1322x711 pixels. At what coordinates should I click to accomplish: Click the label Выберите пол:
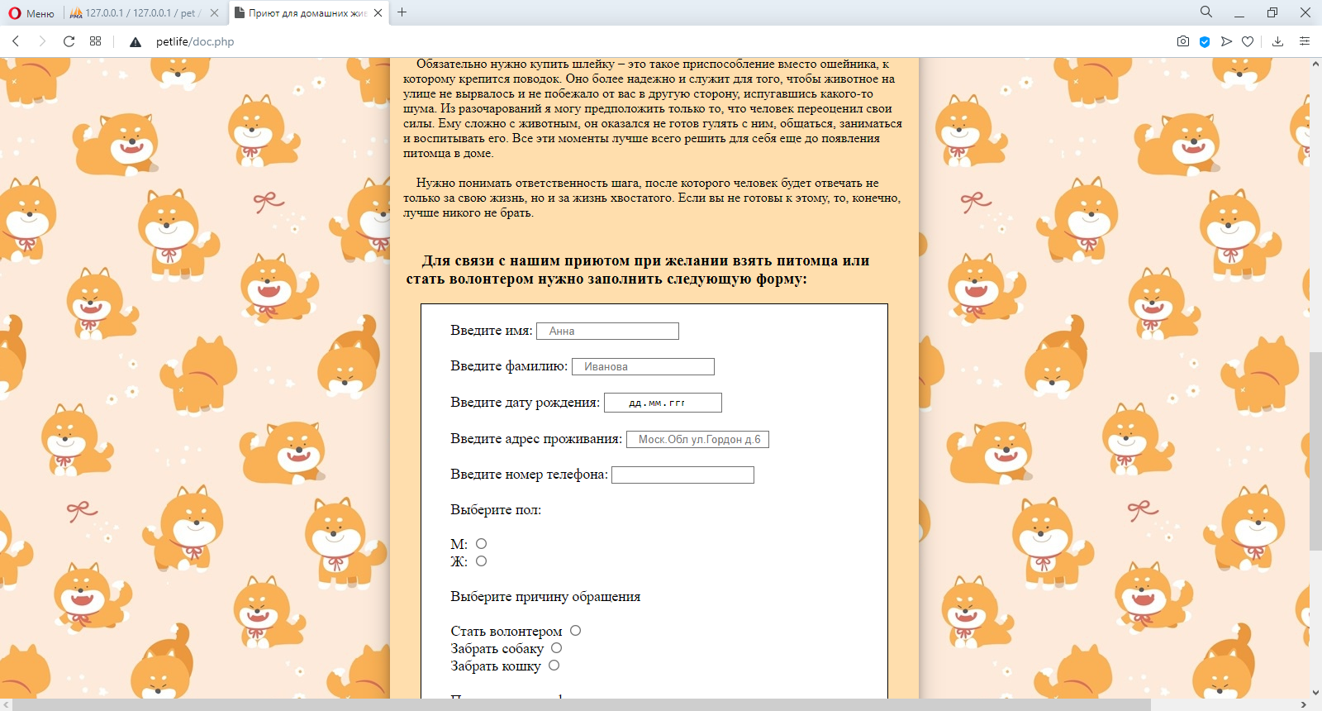tap(496, 510)
